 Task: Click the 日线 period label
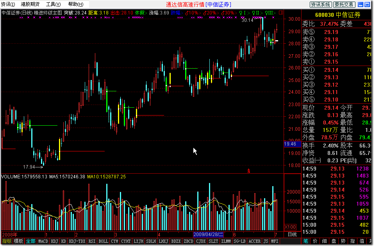click(x=292, y=235)
